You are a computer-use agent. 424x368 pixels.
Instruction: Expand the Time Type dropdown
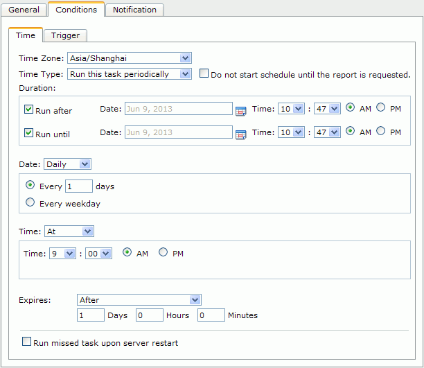pos(130,74)
